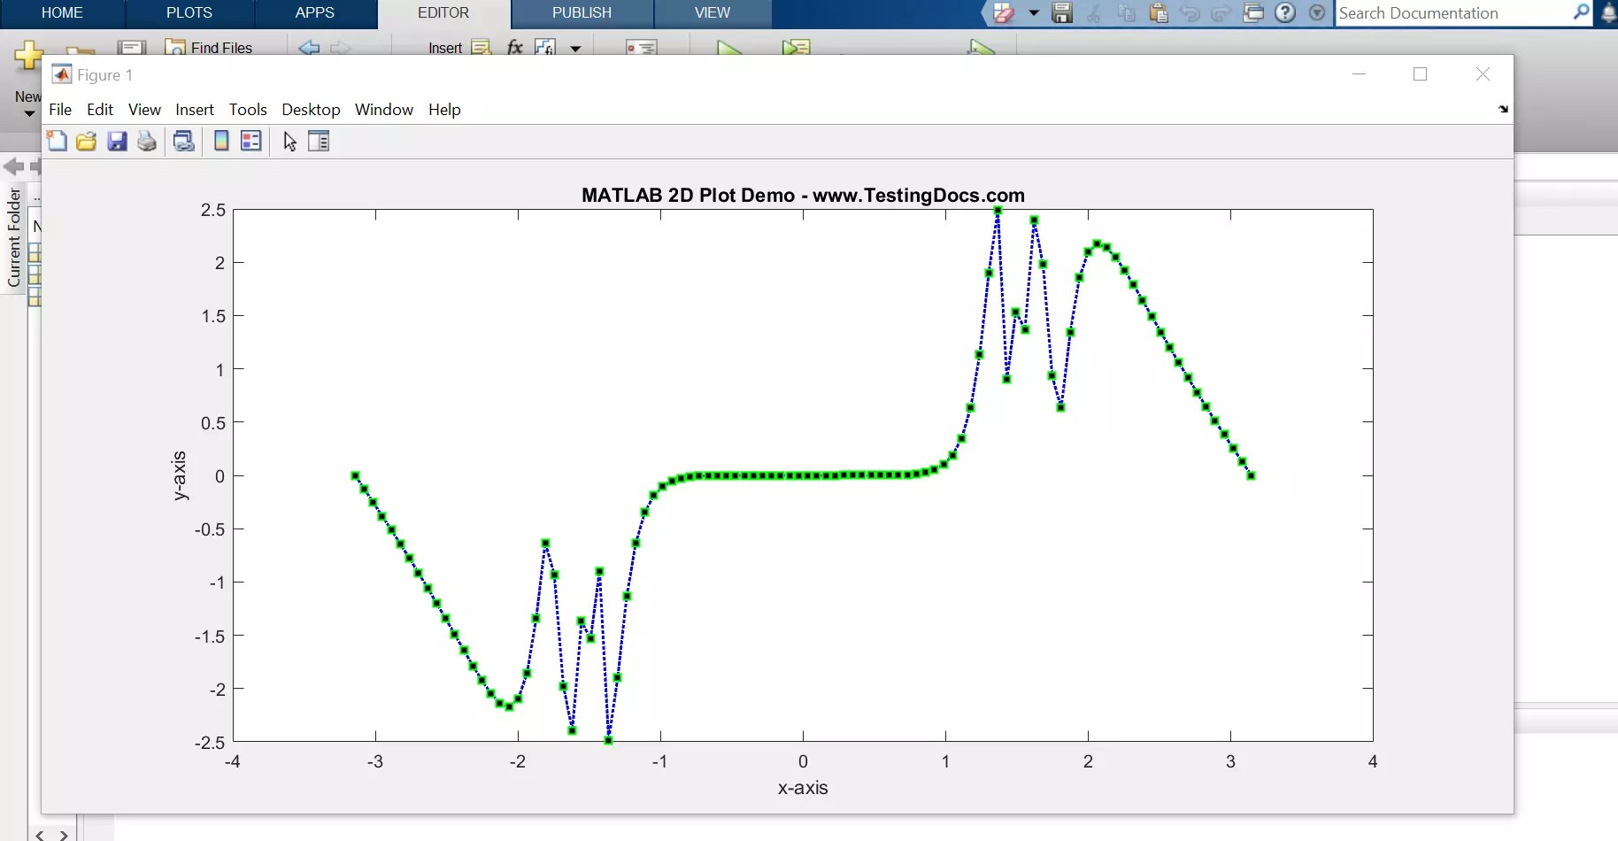
Task: Open the File menu in Figure 1
Action: tap(60, 109)
